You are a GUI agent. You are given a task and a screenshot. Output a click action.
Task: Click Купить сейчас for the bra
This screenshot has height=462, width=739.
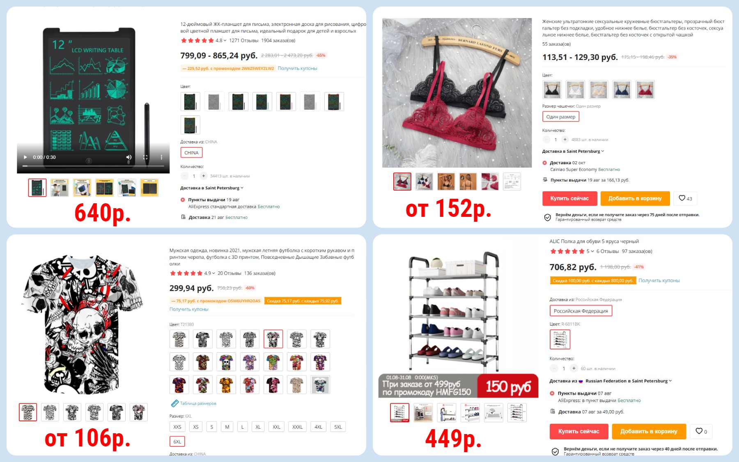click(x=569, y=198)
